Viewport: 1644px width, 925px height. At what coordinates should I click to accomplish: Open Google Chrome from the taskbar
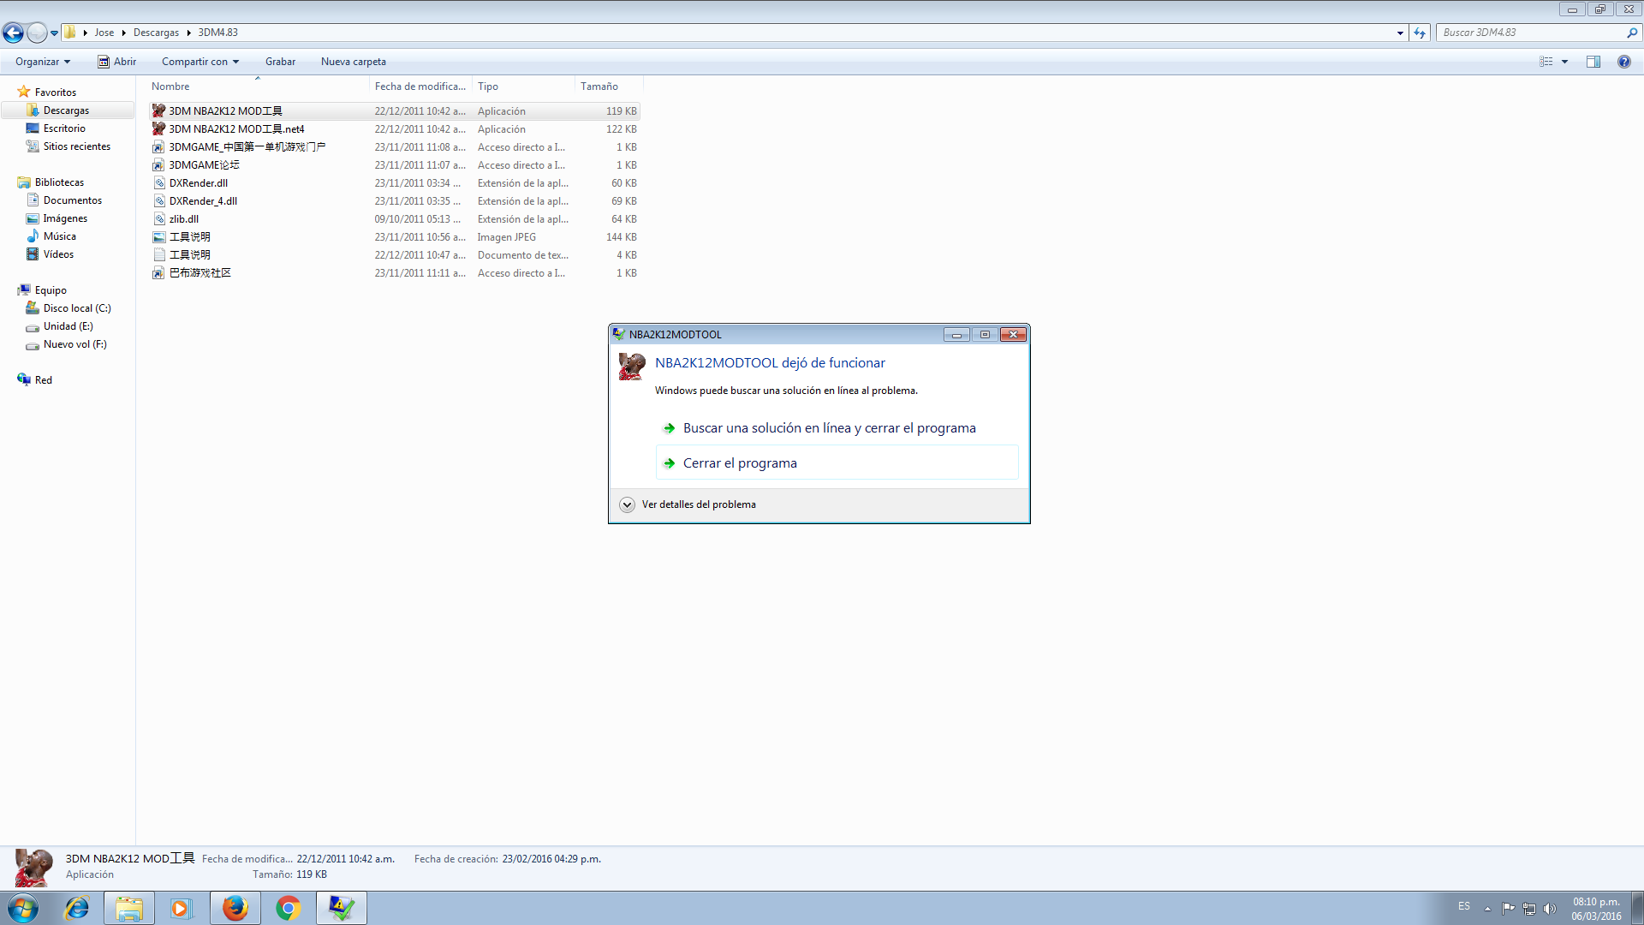tap(289, 908)
